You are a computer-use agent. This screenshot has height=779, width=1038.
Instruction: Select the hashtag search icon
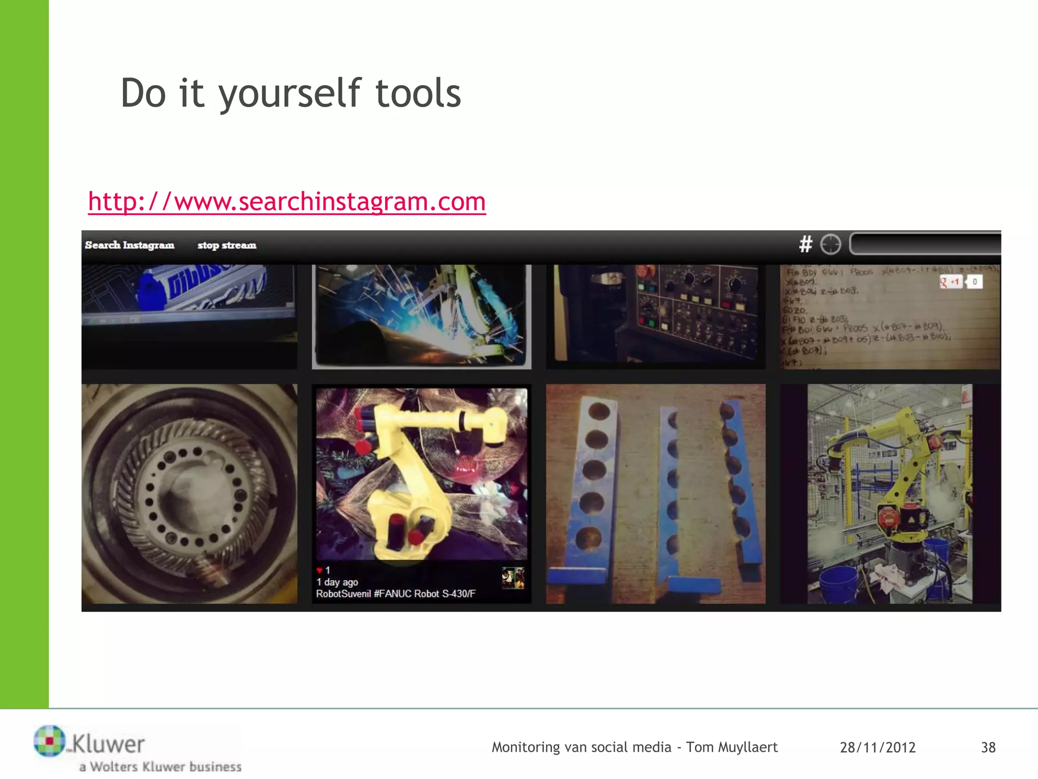tap(806, 244)
